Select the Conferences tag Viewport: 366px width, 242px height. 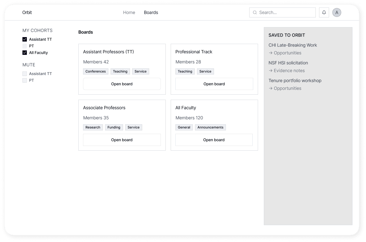[96, 71]
